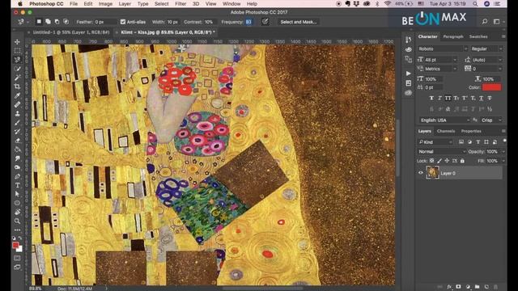Select the Move tool
This screenshot has height=291, width=518.
[17, 42]
